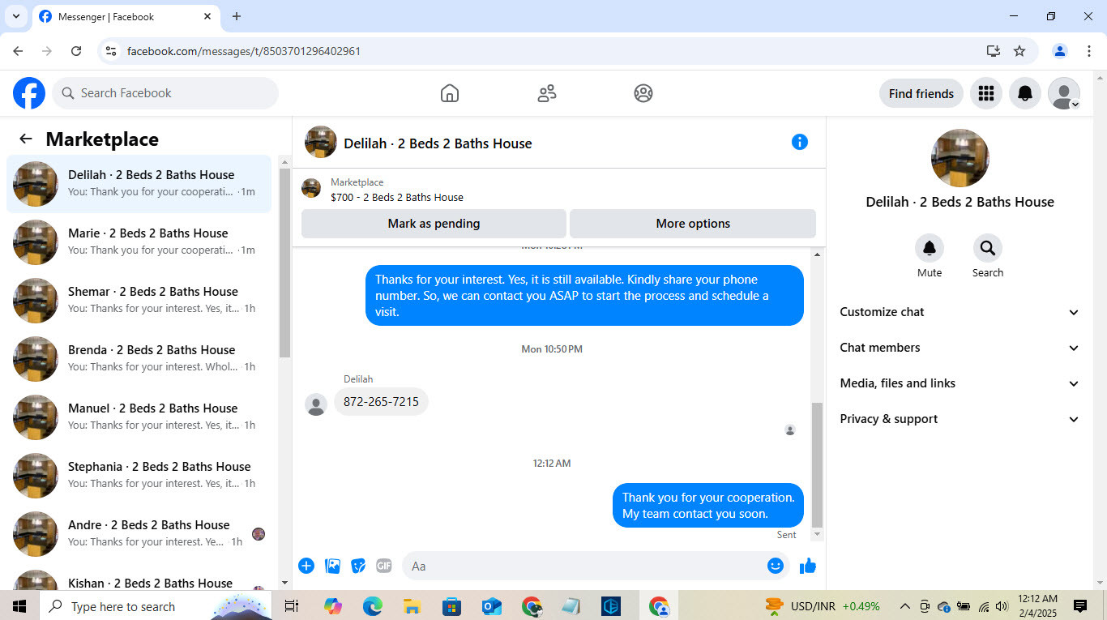1107x620 pixels.
Task: View site information icon in address bar
Action: (111, 51)
